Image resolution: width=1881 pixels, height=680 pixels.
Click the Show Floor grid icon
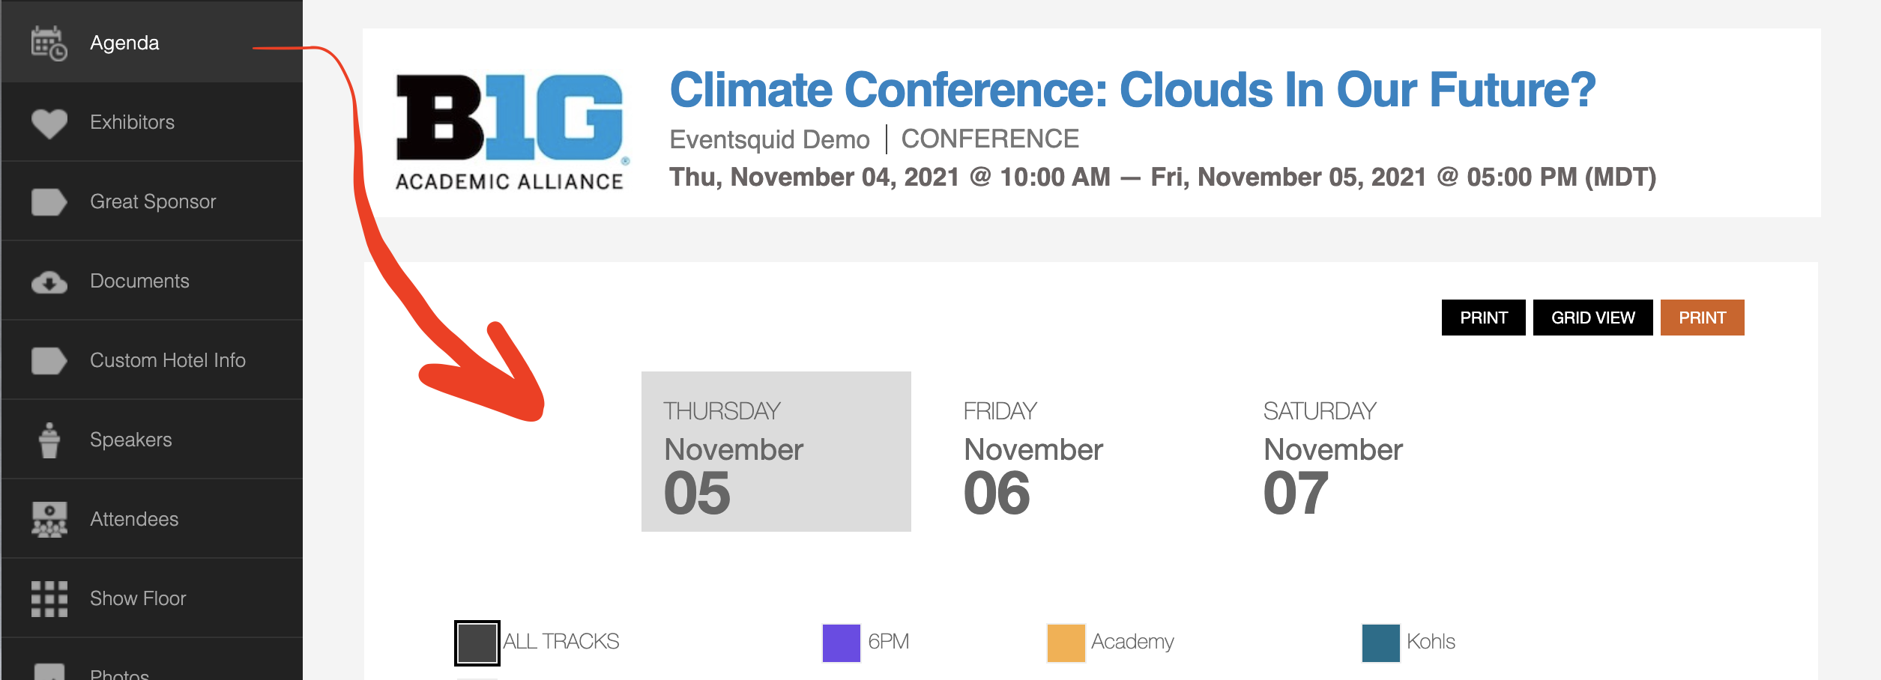pos(49,599)
